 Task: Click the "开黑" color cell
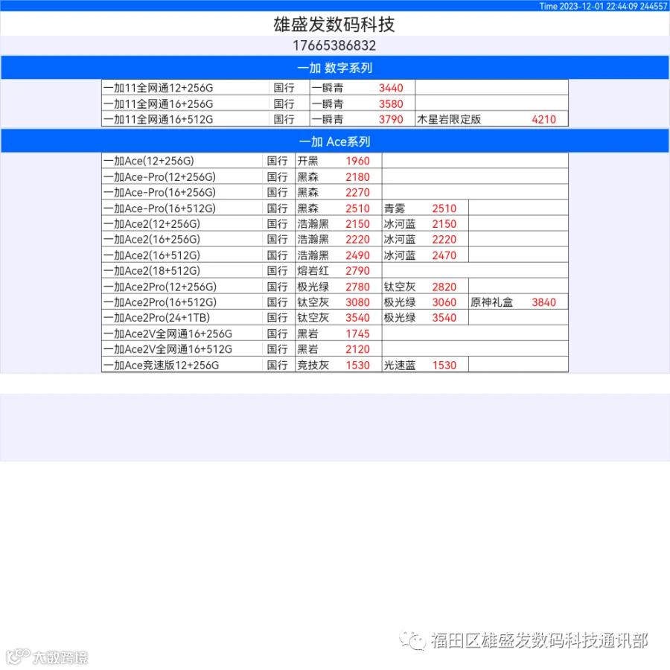point(307,161)
